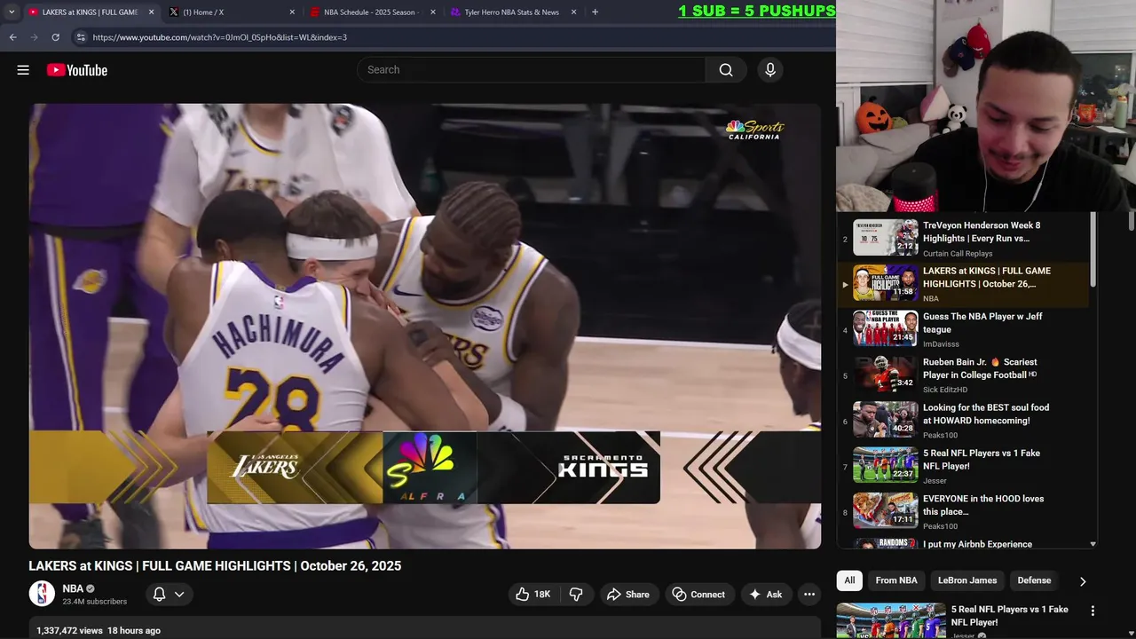This screenshot has height=639, width=1136.
Task: Open I put my Airbnb Experience video
Action: pos(977,544)
